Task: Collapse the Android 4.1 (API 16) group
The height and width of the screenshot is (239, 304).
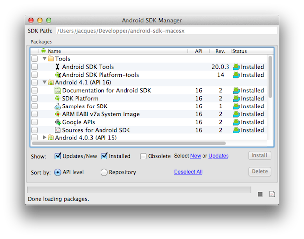Action: [45, 82]
